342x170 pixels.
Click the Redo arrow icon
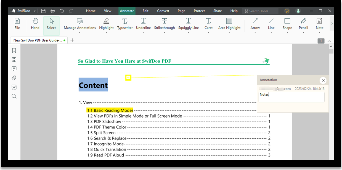point(71,11)
